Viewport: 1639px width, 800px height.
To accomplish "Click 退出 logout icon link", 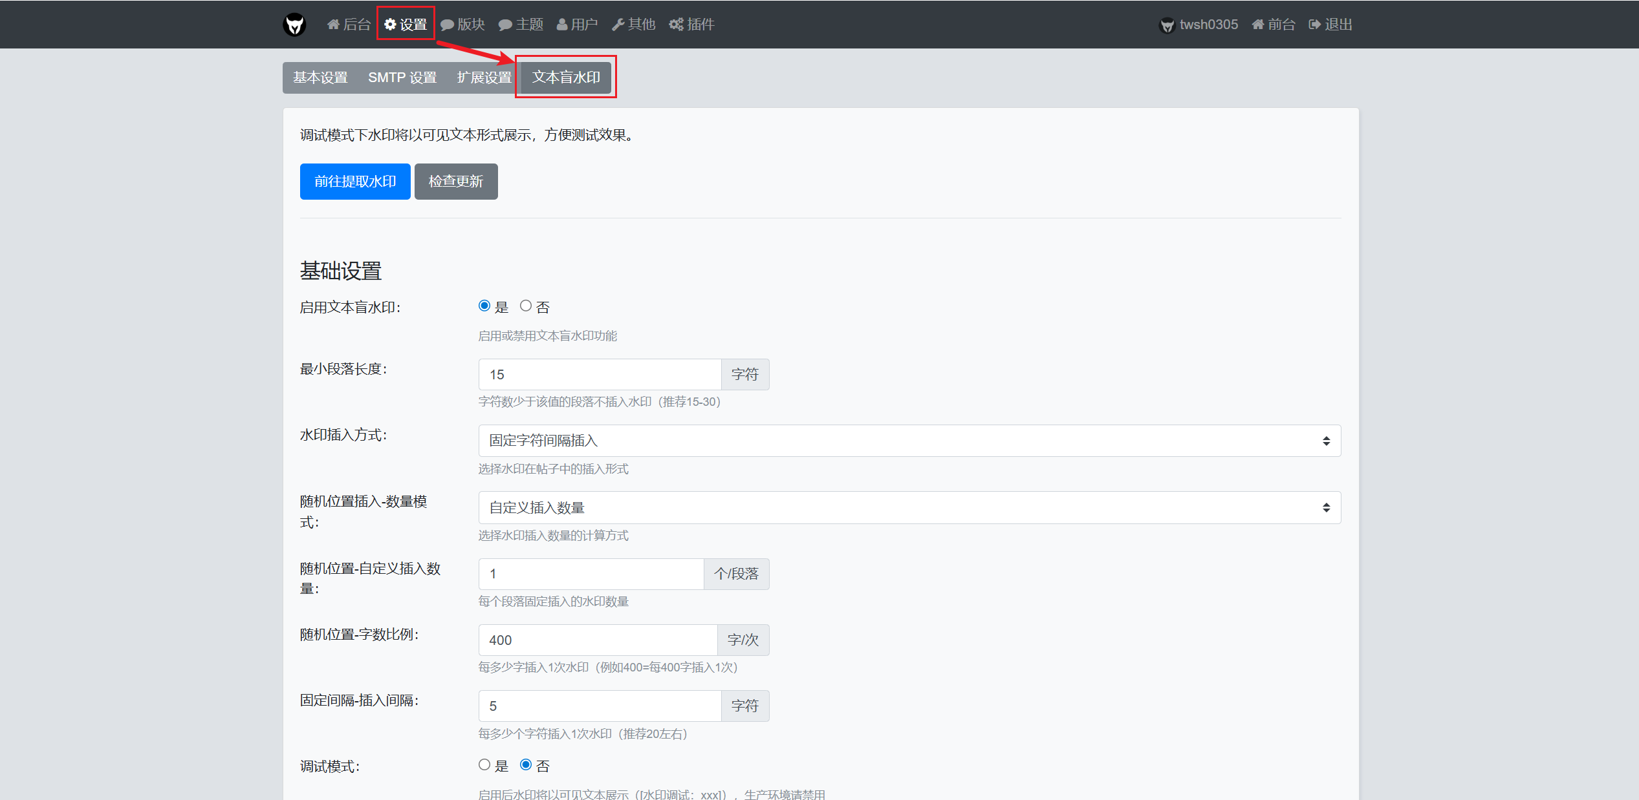I will [1330, 25].
